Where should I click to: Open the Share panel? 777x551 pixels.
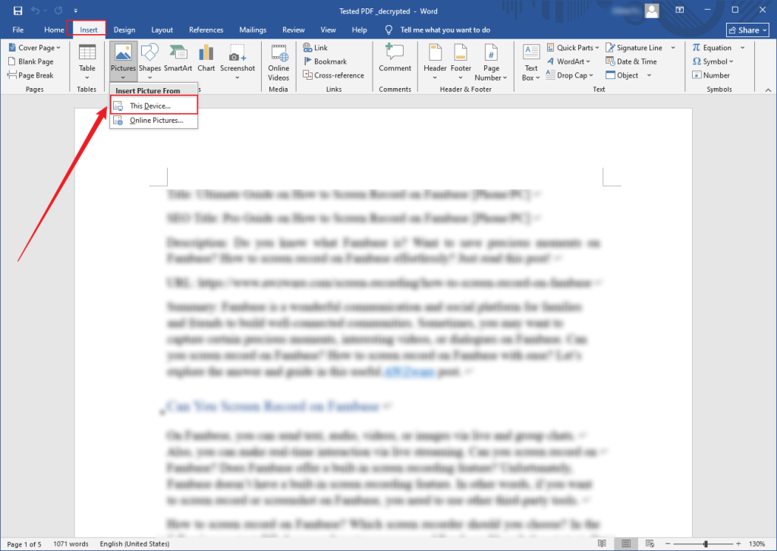[x=747, y=30]
